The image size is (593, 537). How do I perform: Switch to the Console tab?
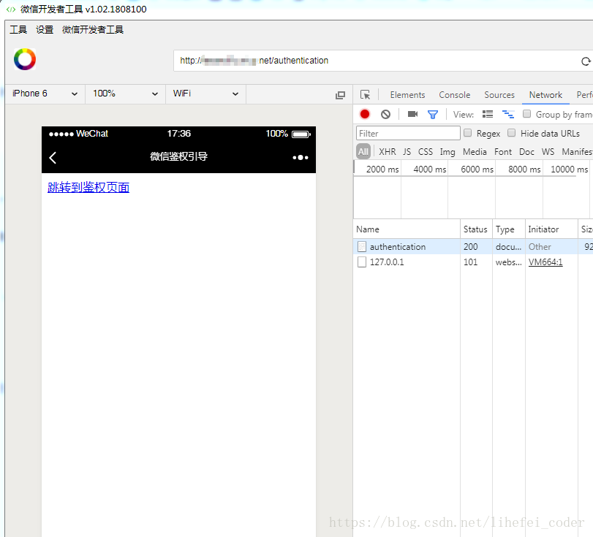[454, 95]
